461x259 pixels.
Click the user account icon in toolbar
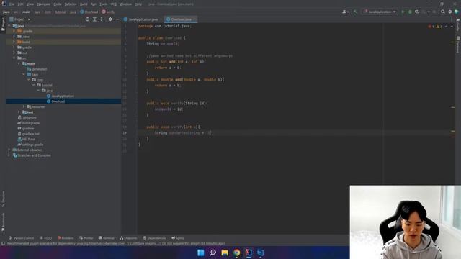click(x=345, y=12)
